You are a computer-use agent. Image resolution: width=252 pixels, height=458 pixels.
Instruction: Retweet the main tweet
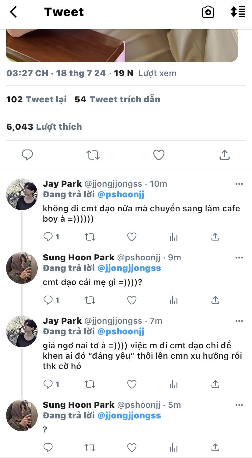(93, 155)
